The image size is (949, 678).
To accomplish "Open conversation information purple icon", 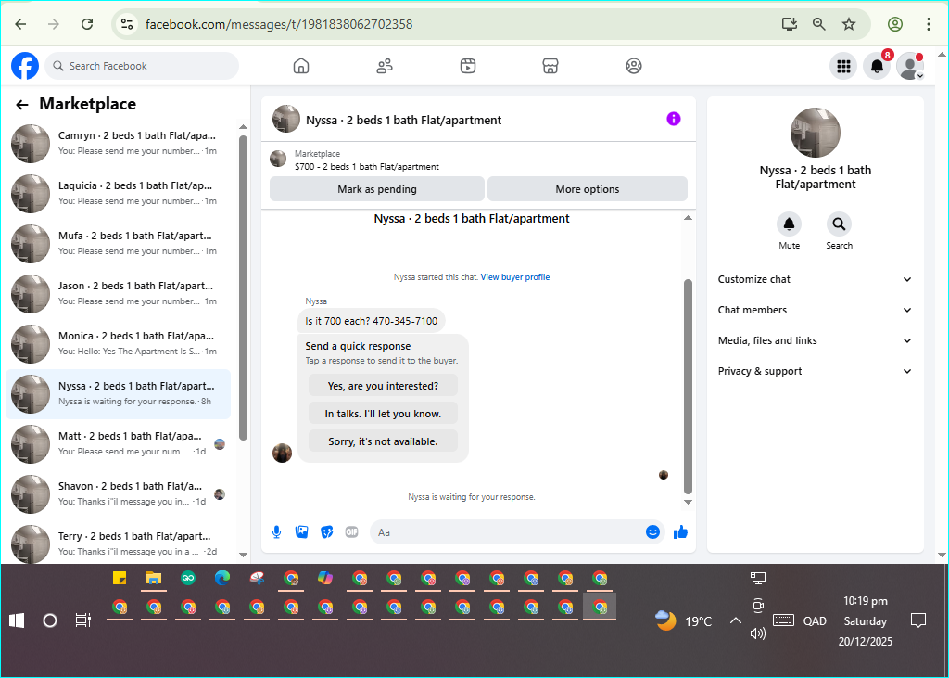I will (674, 119).
